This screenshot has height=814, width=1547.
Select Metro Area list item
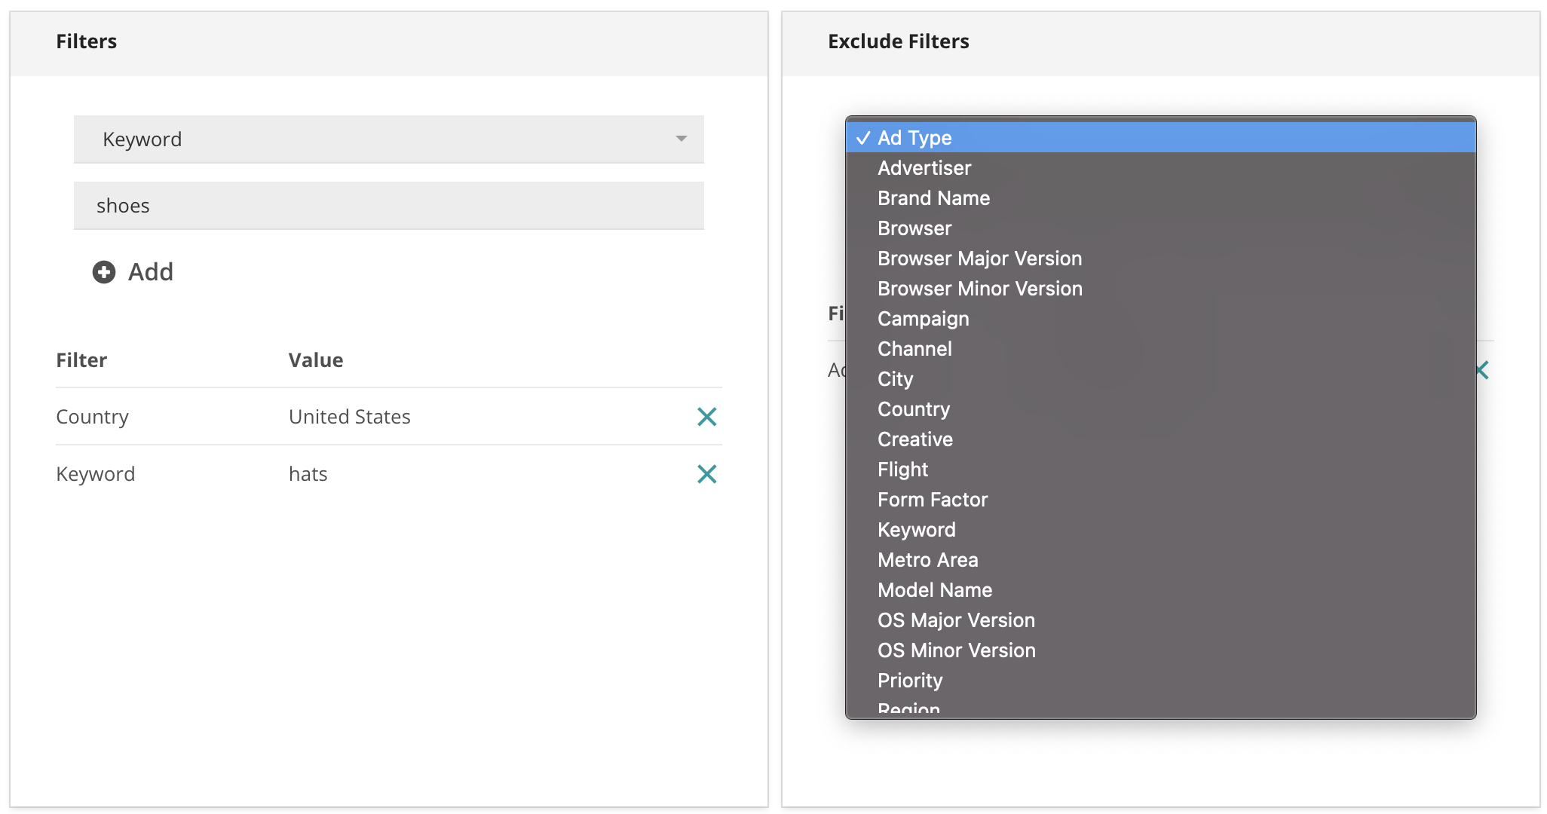[927, 560]
